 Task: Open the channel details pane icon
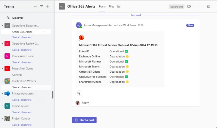click(208, 6)
